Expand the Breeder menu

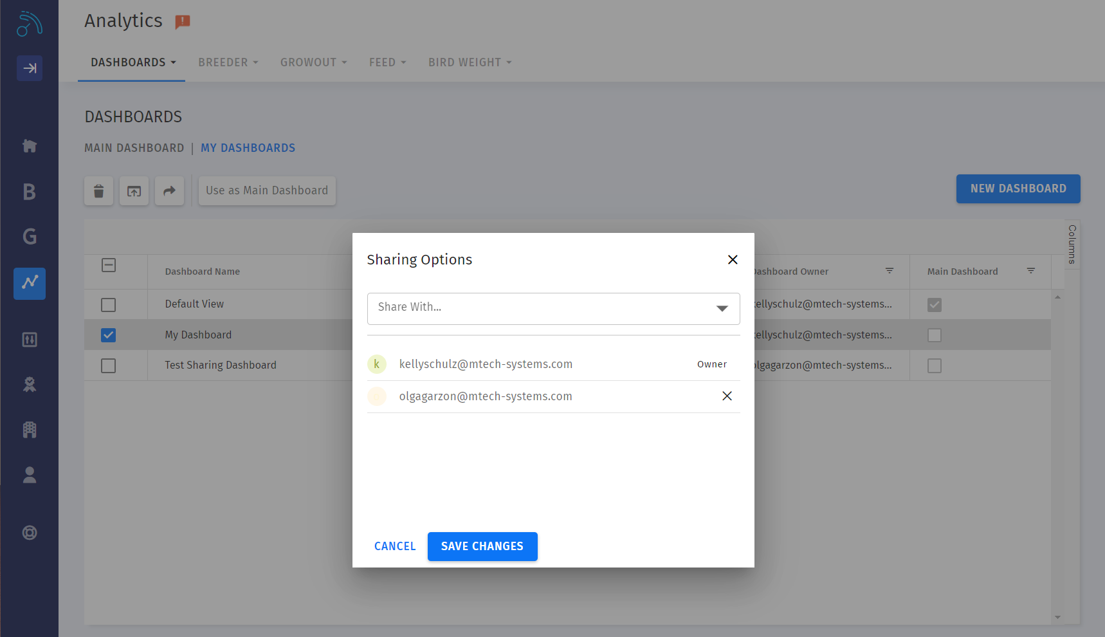tap(228, 62)
